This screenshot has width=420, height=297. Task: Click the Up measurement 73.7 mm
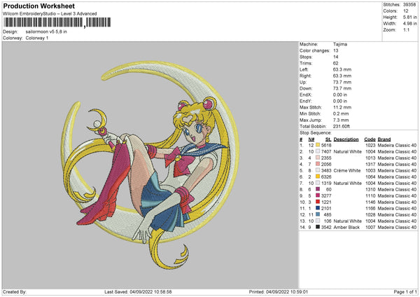coord(342,82)
